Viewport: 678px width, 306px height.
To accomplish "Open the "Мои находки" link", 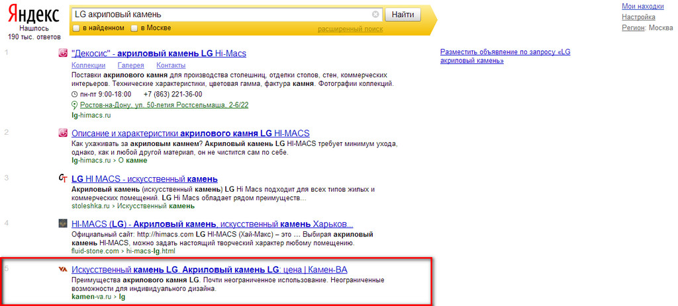I will coord(642,6).
